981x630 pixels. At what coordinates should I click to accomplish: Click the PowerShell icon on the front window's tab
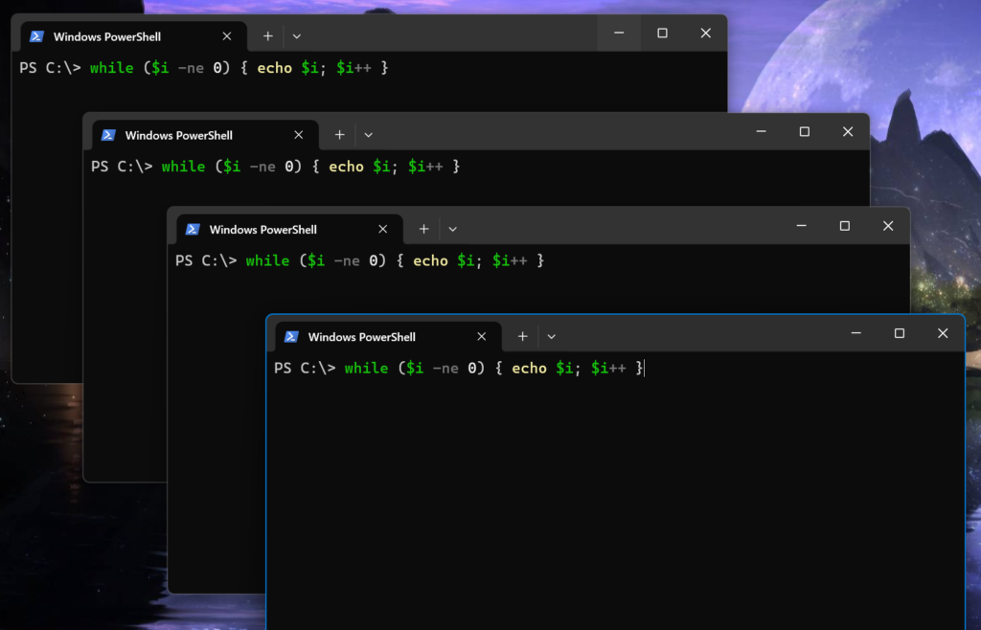tap(291, 337)
